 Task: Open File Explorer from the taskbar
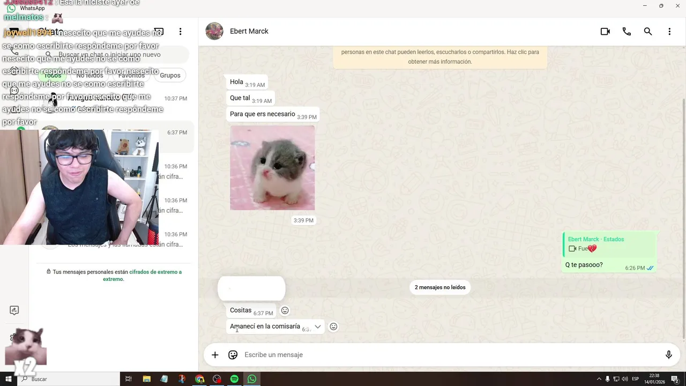pos(146,379)
